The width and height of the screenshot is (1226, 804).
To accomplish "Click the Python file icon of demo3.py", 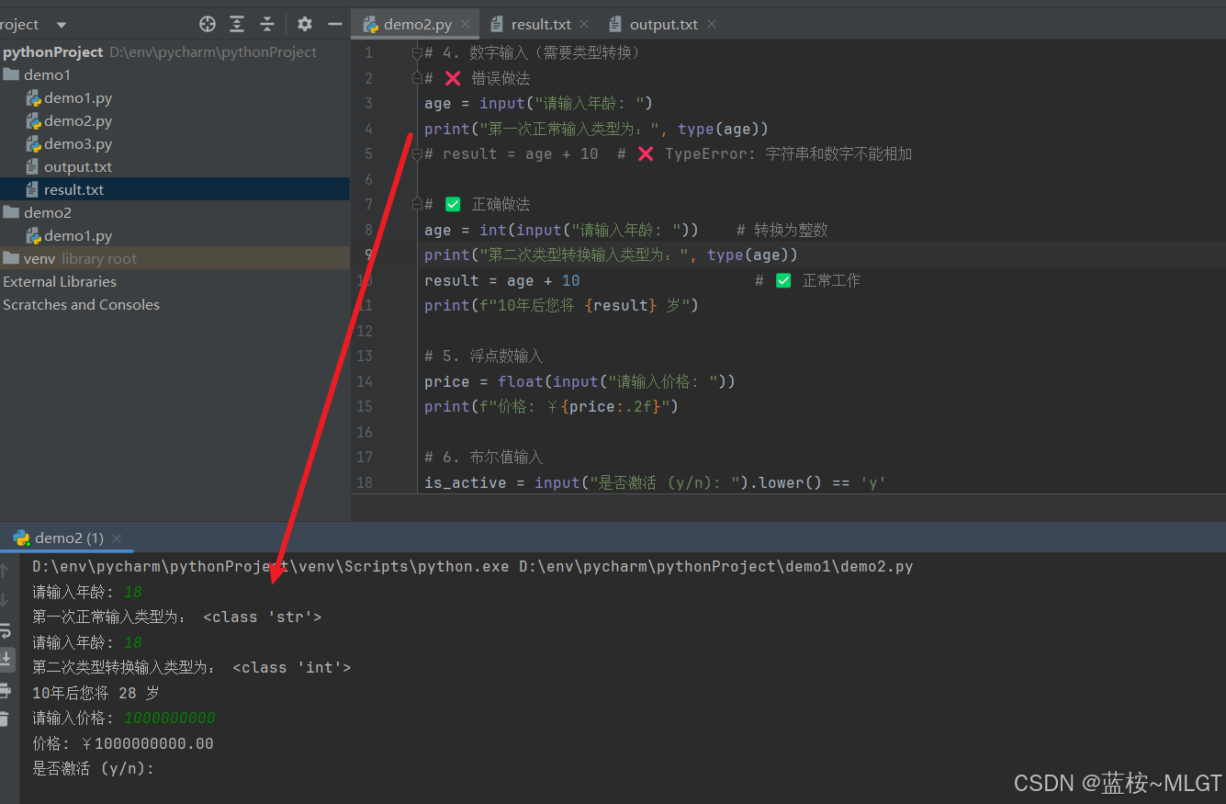I will (x=34, y=144).
